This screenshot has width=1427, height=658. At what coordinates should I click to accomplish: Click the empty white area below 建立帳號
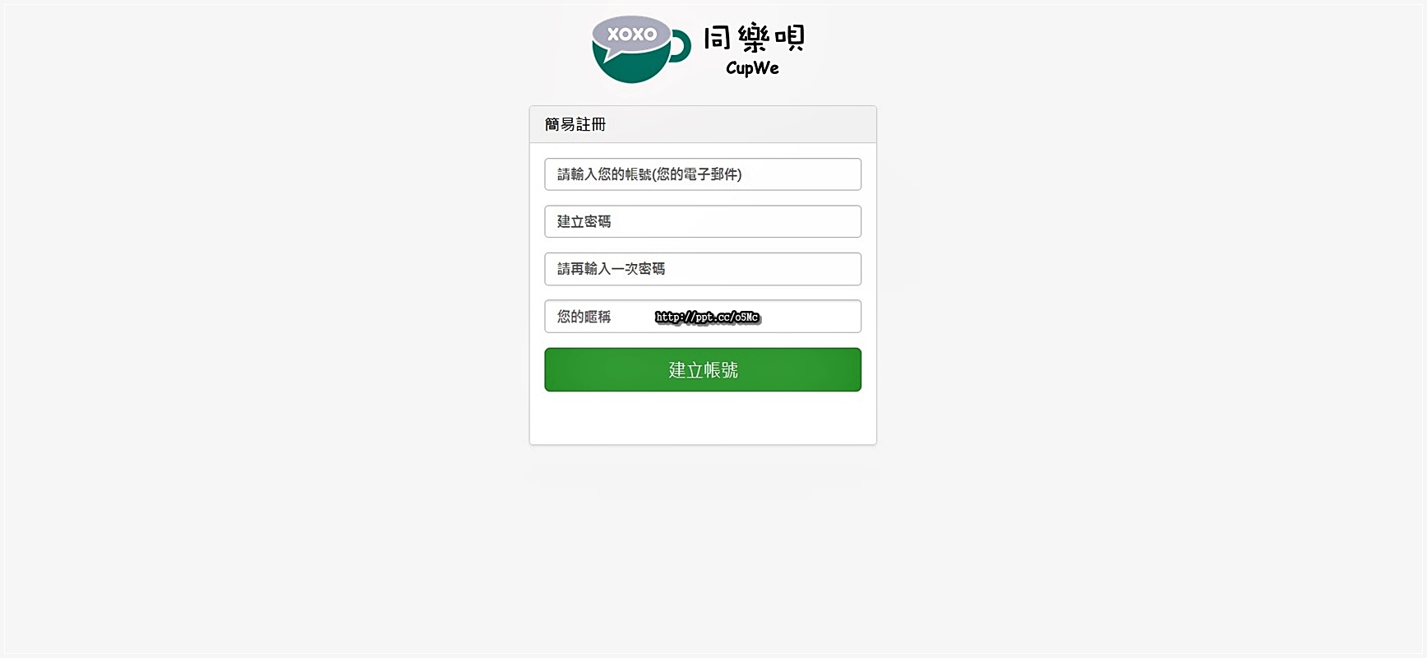tap(703, 418)
